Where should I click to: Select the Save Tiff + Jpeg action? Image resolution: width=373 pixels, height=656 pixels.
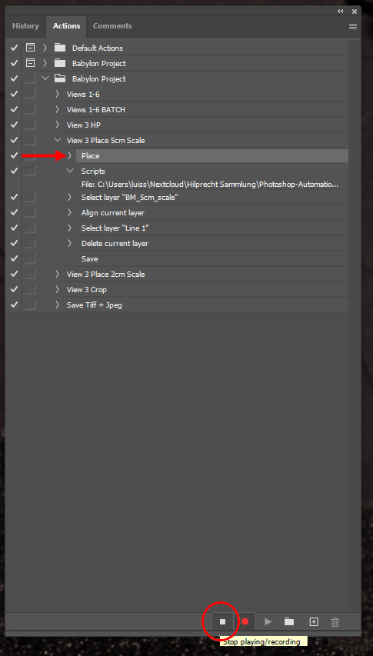click(x=95, y=305)
